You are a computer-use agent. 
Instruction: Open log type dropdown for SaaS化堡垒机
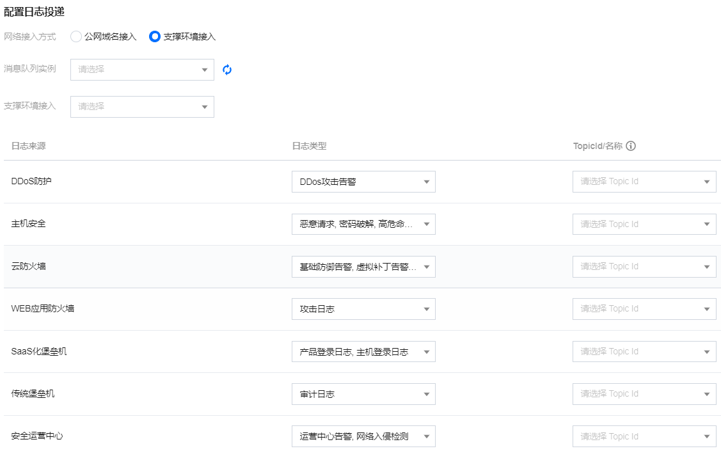pyautogui.click(x=363, y=352)
